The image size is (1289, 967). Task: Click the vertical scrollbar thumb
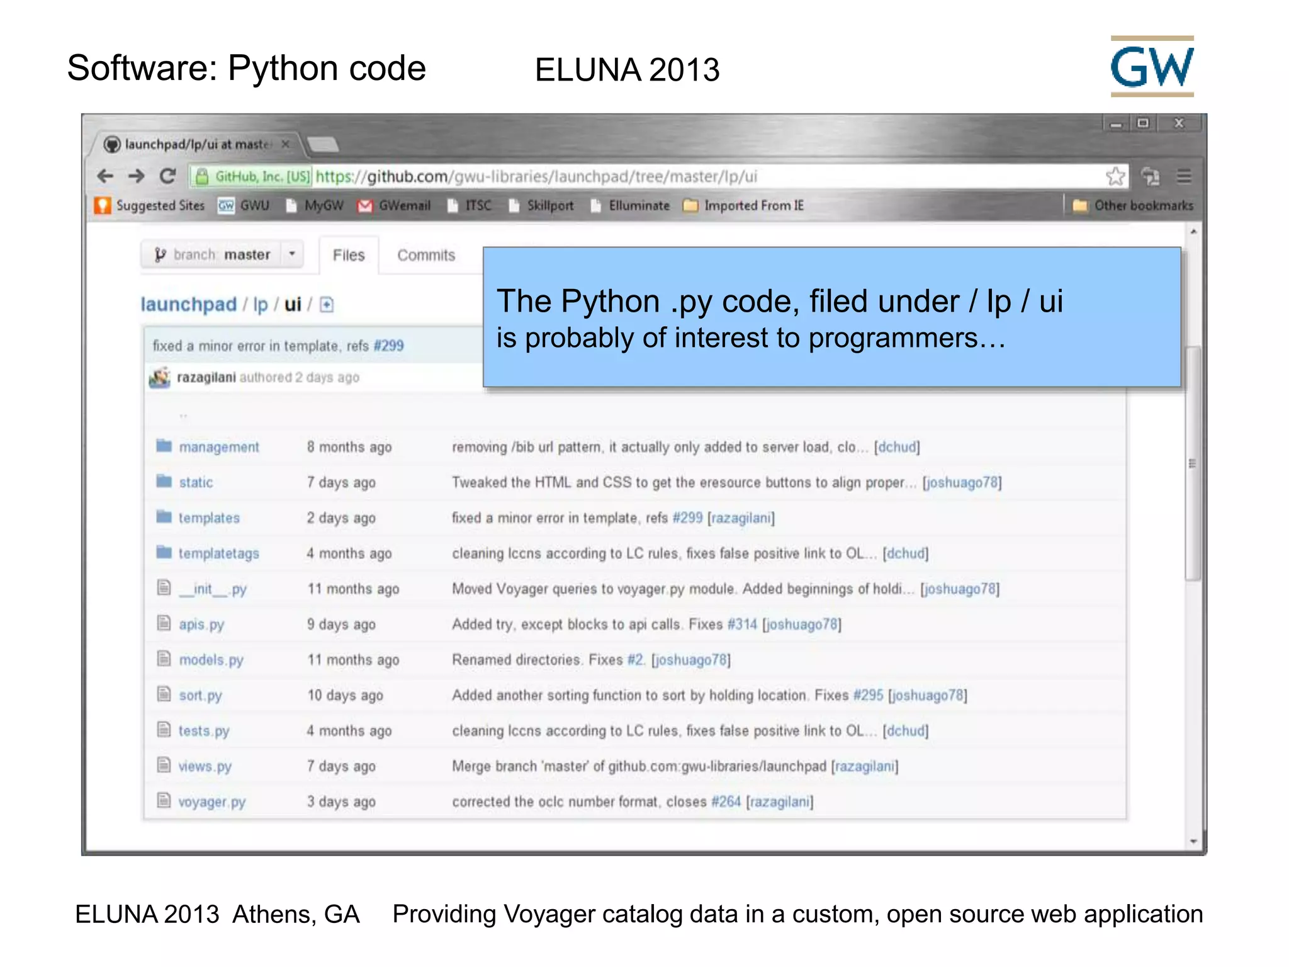(x=1192, y=463)
